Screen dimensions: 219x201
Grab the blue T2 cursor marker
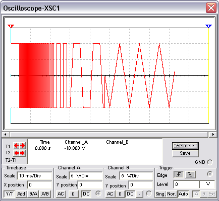click(208, 26)
